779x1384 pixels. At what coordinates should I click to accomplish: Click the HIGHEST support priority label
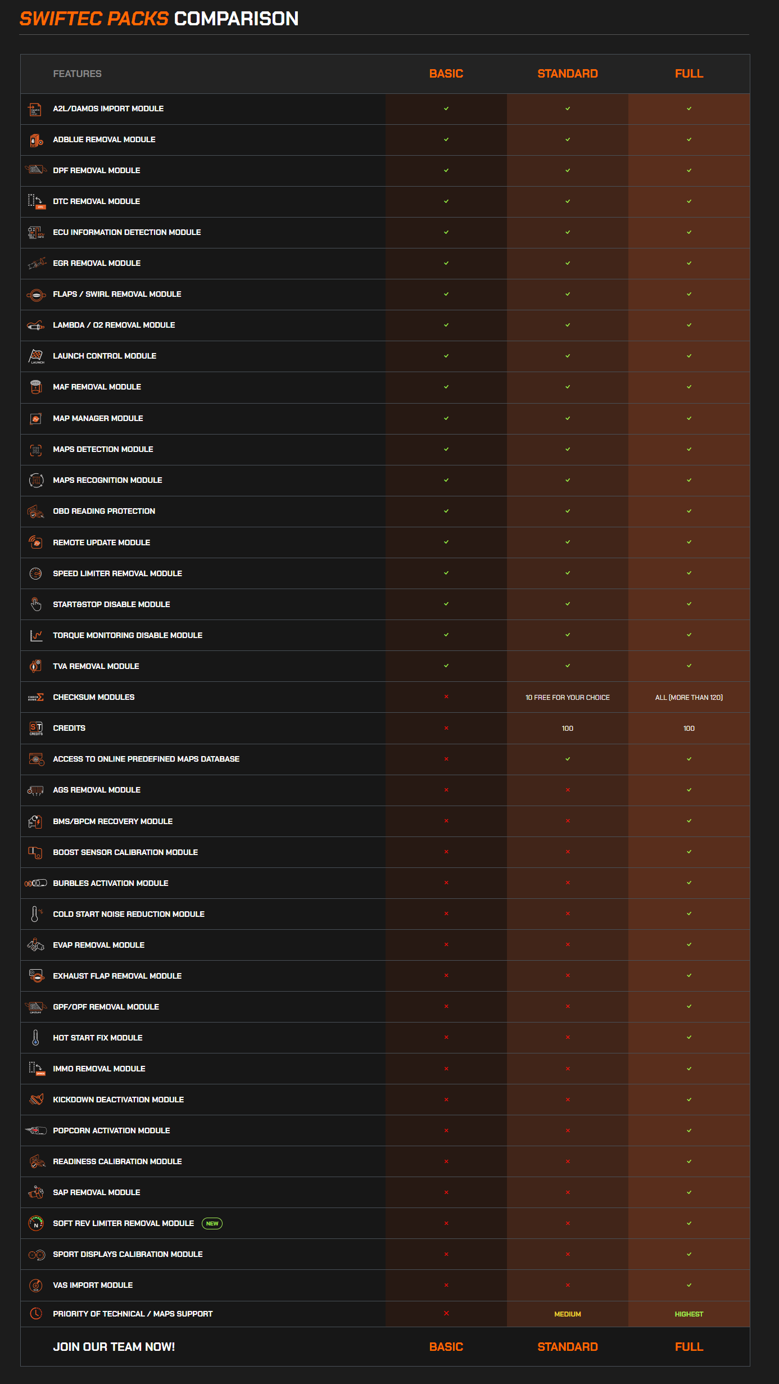689,1314
